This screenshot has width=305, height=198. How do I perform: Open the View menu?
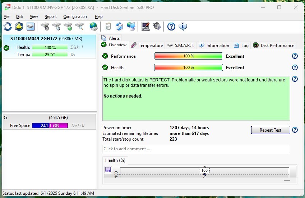click(34, 16)
